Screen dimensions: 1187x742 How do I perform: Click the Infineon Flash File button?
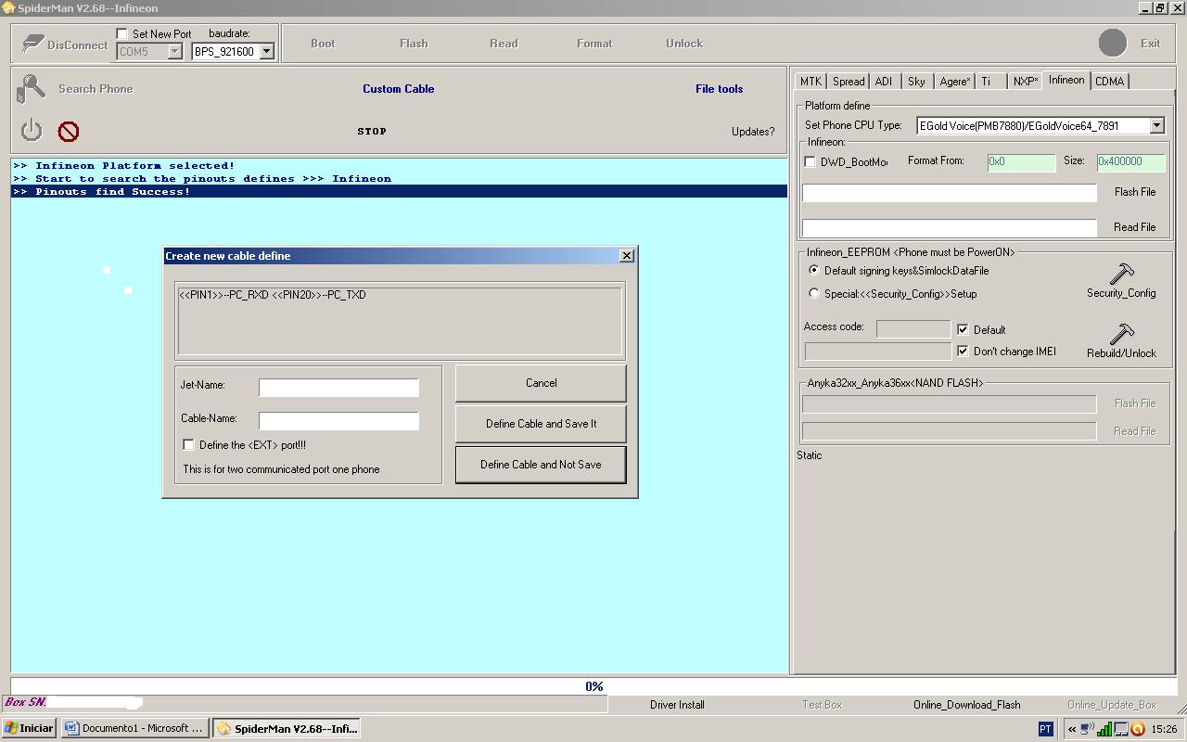coord(1134,192)
